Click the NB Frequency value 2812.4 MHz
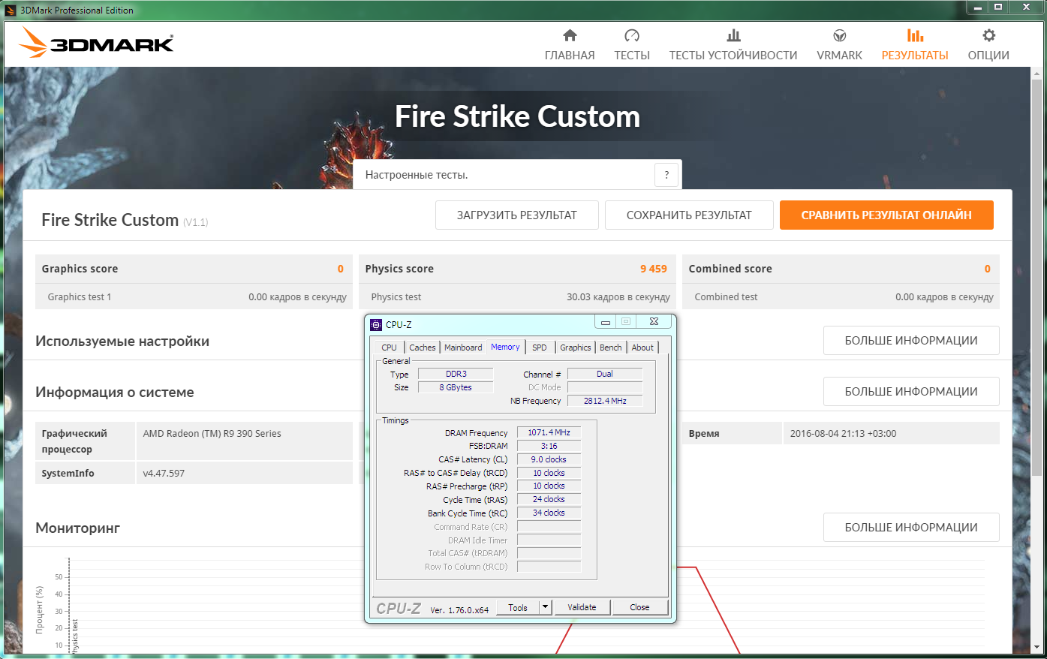The image size is (1047, 659). (605, 401)
